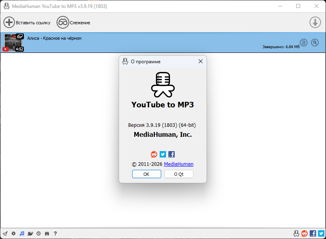This screenshot has height=239, width=326.
Task: Click the microphone mascot logo in the dialog
Action: tap(163, 85)
